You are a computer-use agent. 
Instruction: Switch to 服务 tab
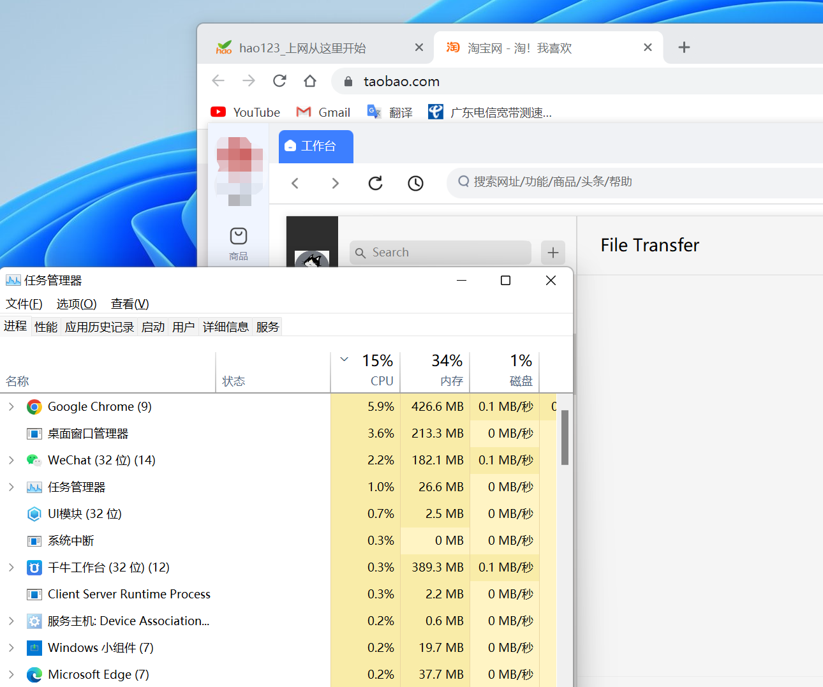click(268, 327)
